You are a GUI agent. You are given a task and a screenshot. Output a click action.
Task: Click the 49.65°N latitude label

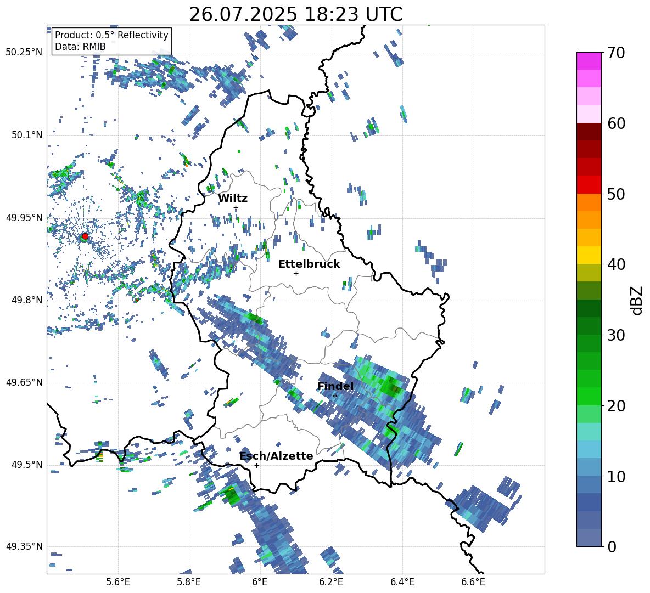[24, 382]
